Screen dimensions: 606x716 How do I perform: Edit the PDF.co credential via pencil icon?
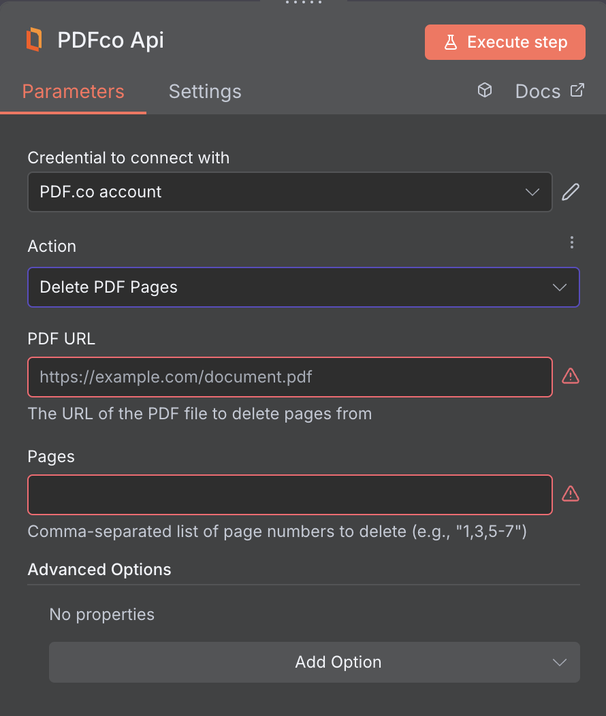[571, 192]
